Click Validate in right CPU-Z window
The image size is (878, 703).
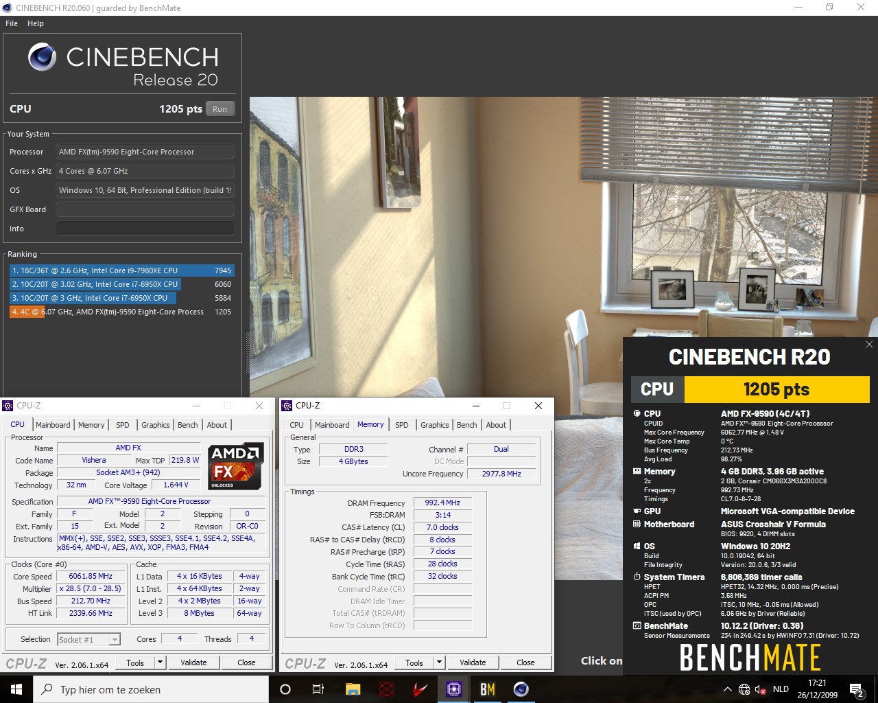pos(473,662)
